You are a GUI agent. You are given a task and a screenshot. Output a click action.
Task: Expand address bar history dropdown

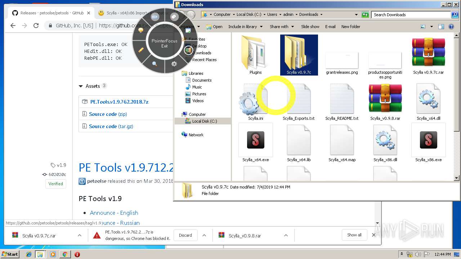pos(356,15)
